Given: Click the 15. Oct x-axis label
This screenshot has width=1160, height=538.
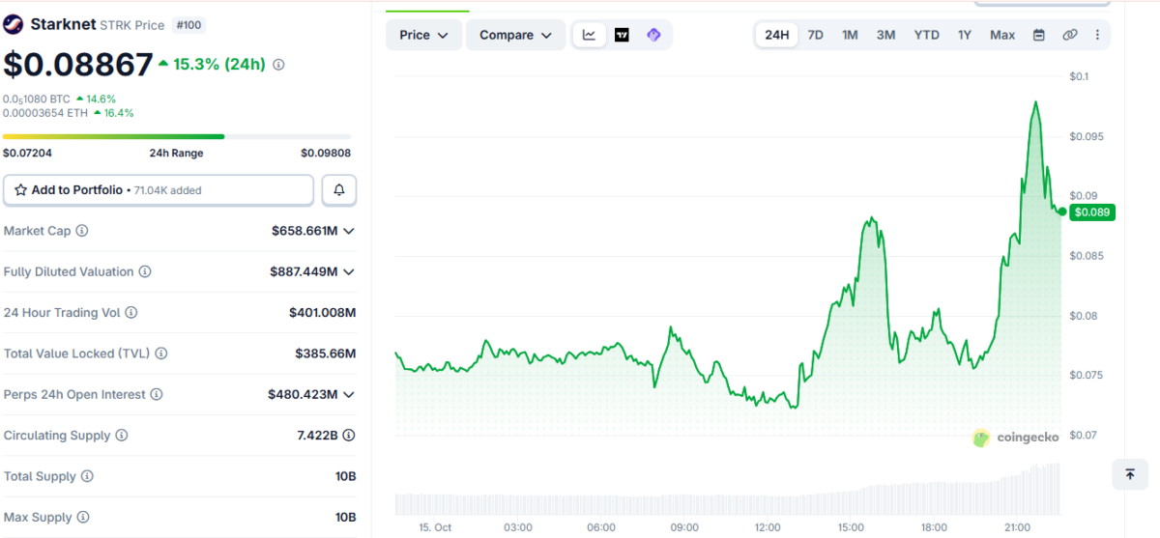Looking at the screenshot, I should click(x=435, y=527).
